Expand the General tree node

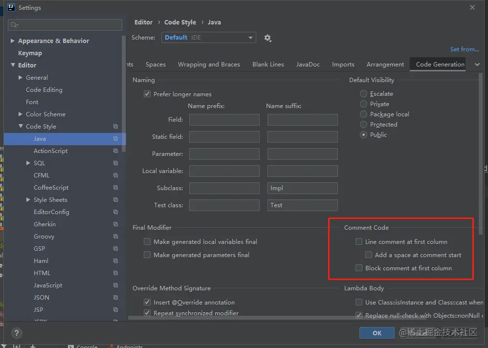[20, 77]
